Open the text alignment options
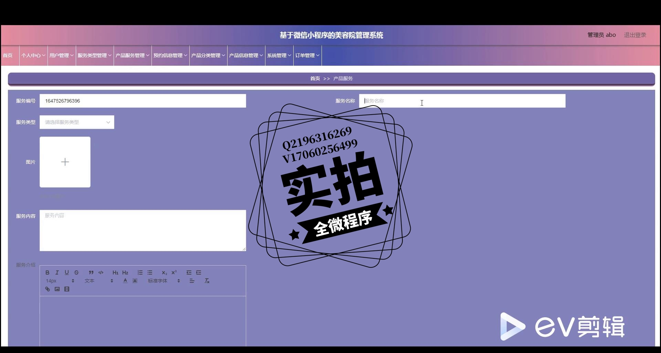 (192, 281)
